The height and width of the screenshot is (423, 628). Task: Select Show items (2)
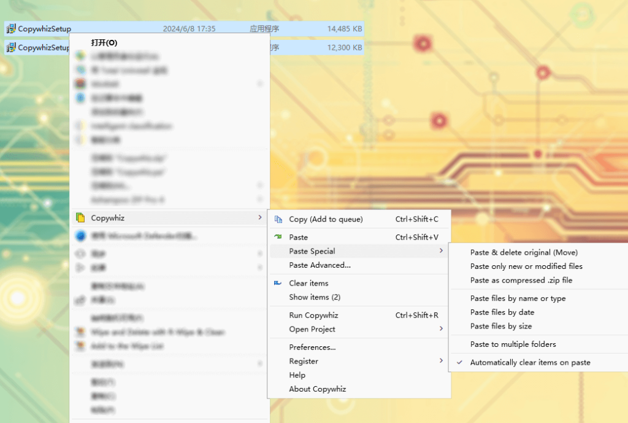point(359,297)
